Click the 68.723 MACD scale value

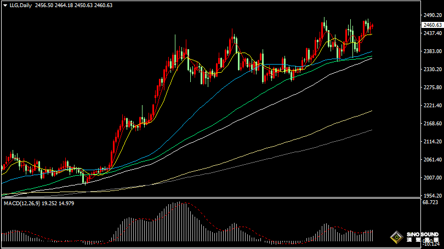point(430,202)
